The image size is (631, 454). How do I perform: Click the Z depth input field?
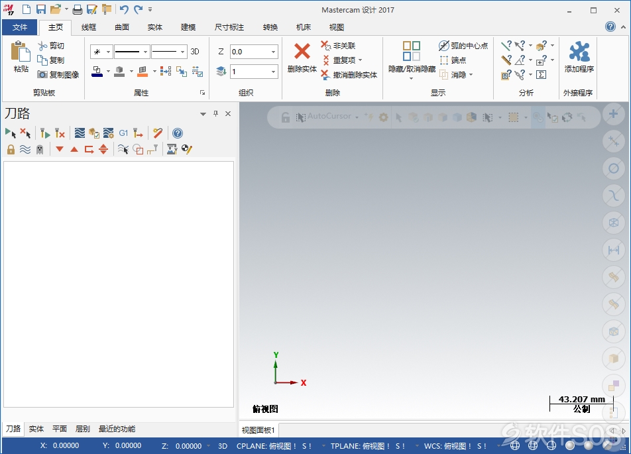pos(250,52)
